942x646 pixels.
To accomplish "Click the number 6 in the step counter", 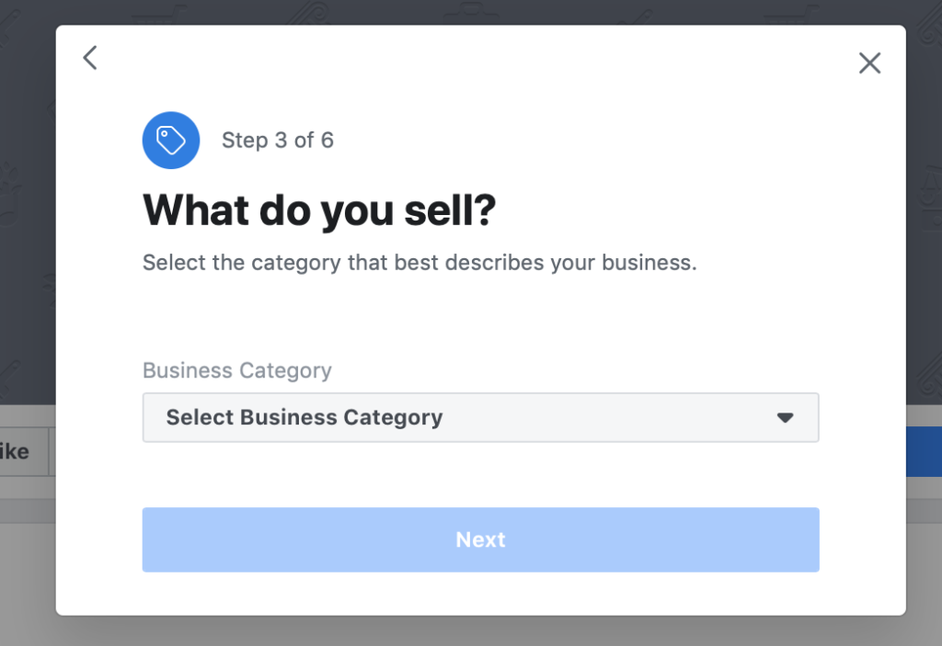I will (x=327, y=141).
